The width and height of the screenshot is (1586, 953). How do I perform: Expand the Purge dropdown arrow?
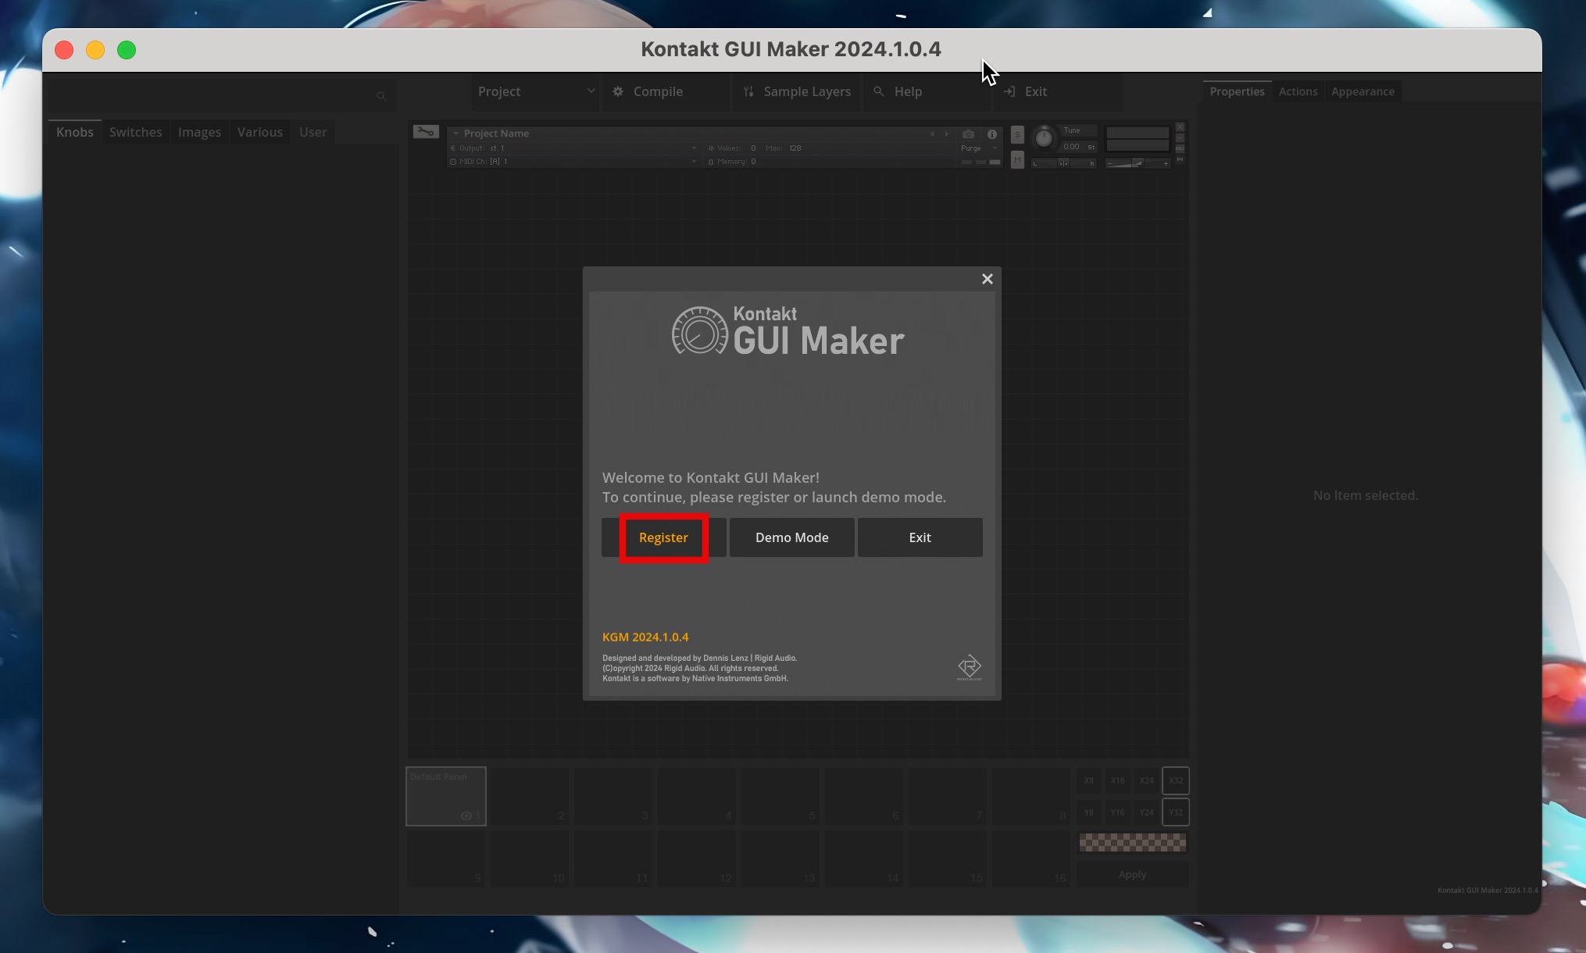(x=995, y=148)
